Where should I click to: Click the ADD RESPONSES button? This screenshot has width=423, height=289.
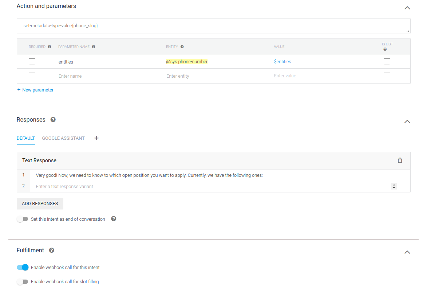pyautogui.click(x=40, y=204)
